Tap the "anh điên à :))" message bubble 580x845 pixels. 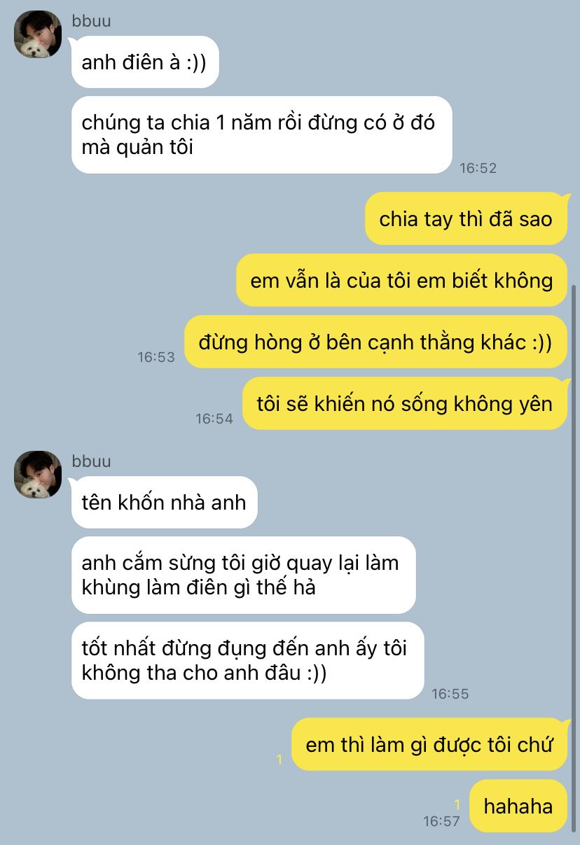(x=145, y=62)
